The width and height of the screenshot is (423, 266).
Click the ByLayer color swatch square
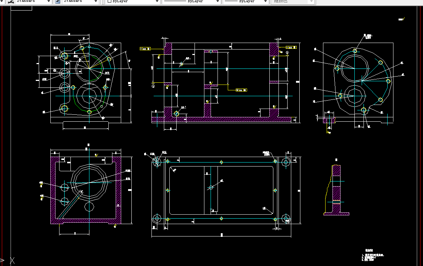click(x=109, y=1)
